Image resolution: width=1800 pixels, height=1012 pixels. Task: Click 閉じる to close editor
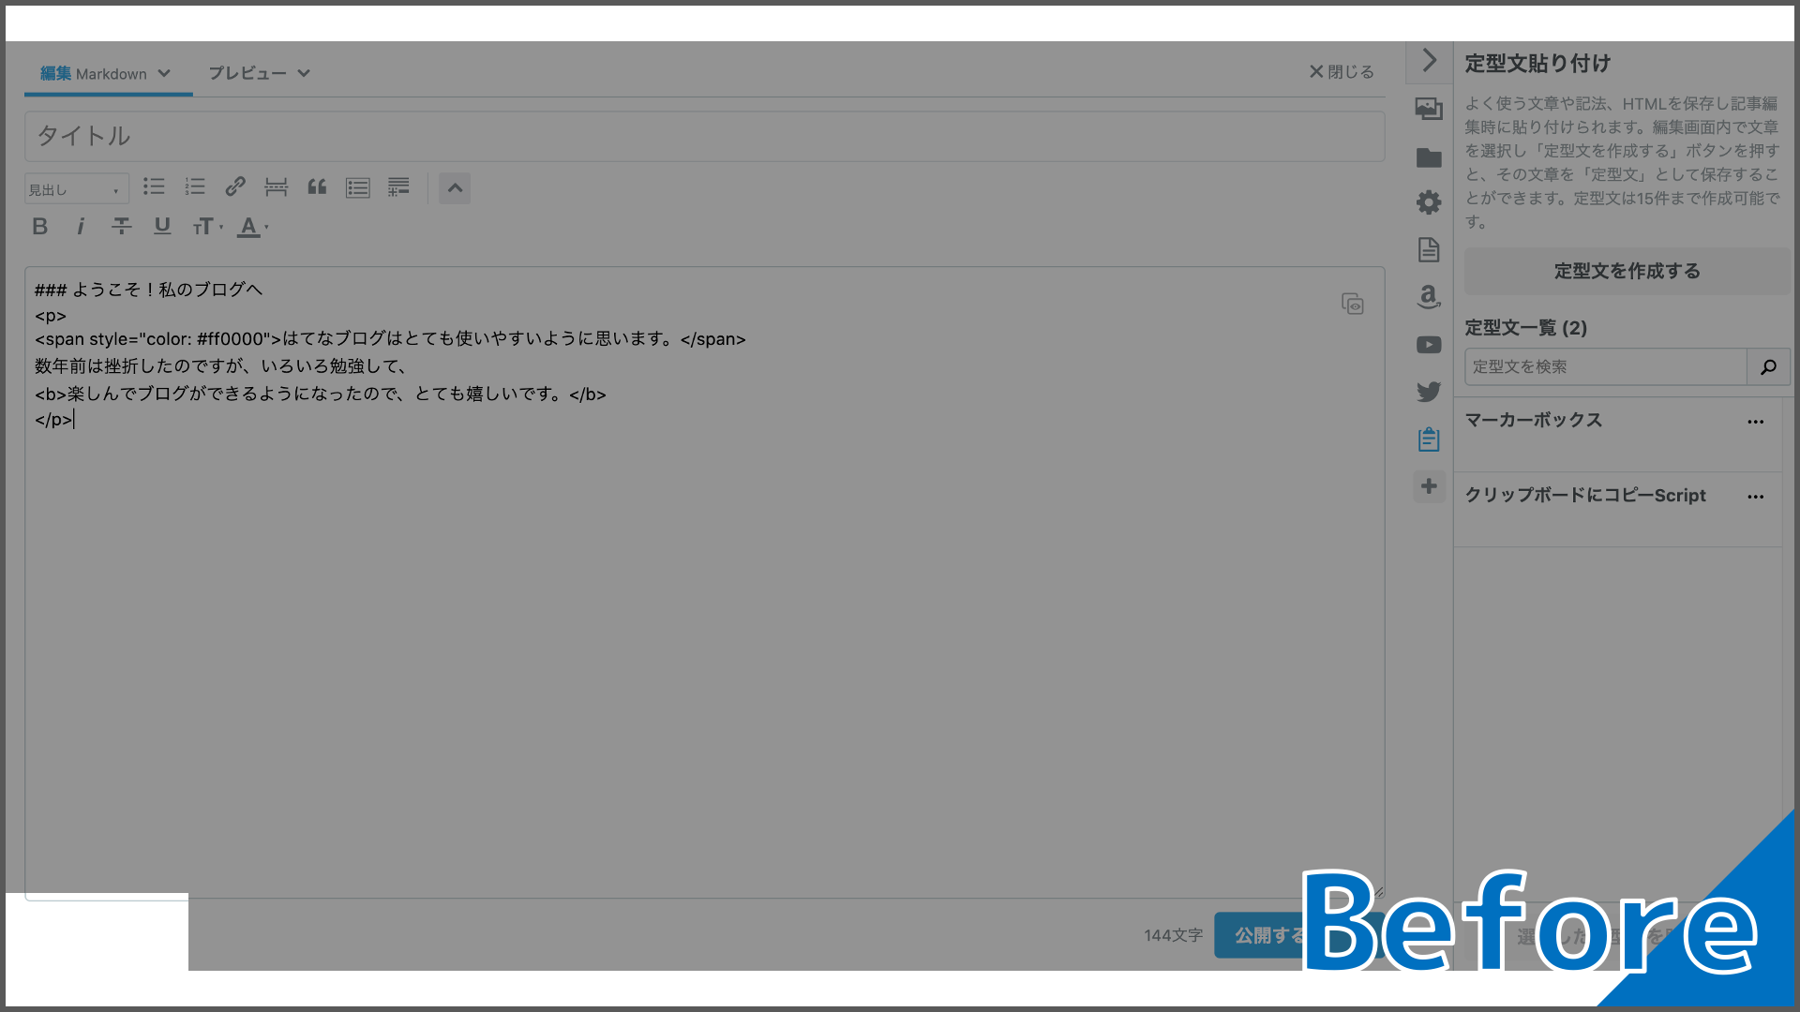1342,72
